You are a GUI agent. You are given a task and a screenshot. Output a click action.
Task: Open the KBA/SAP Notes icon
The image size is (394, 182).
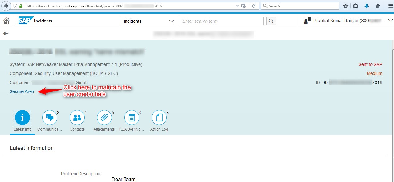click(132, 118)
